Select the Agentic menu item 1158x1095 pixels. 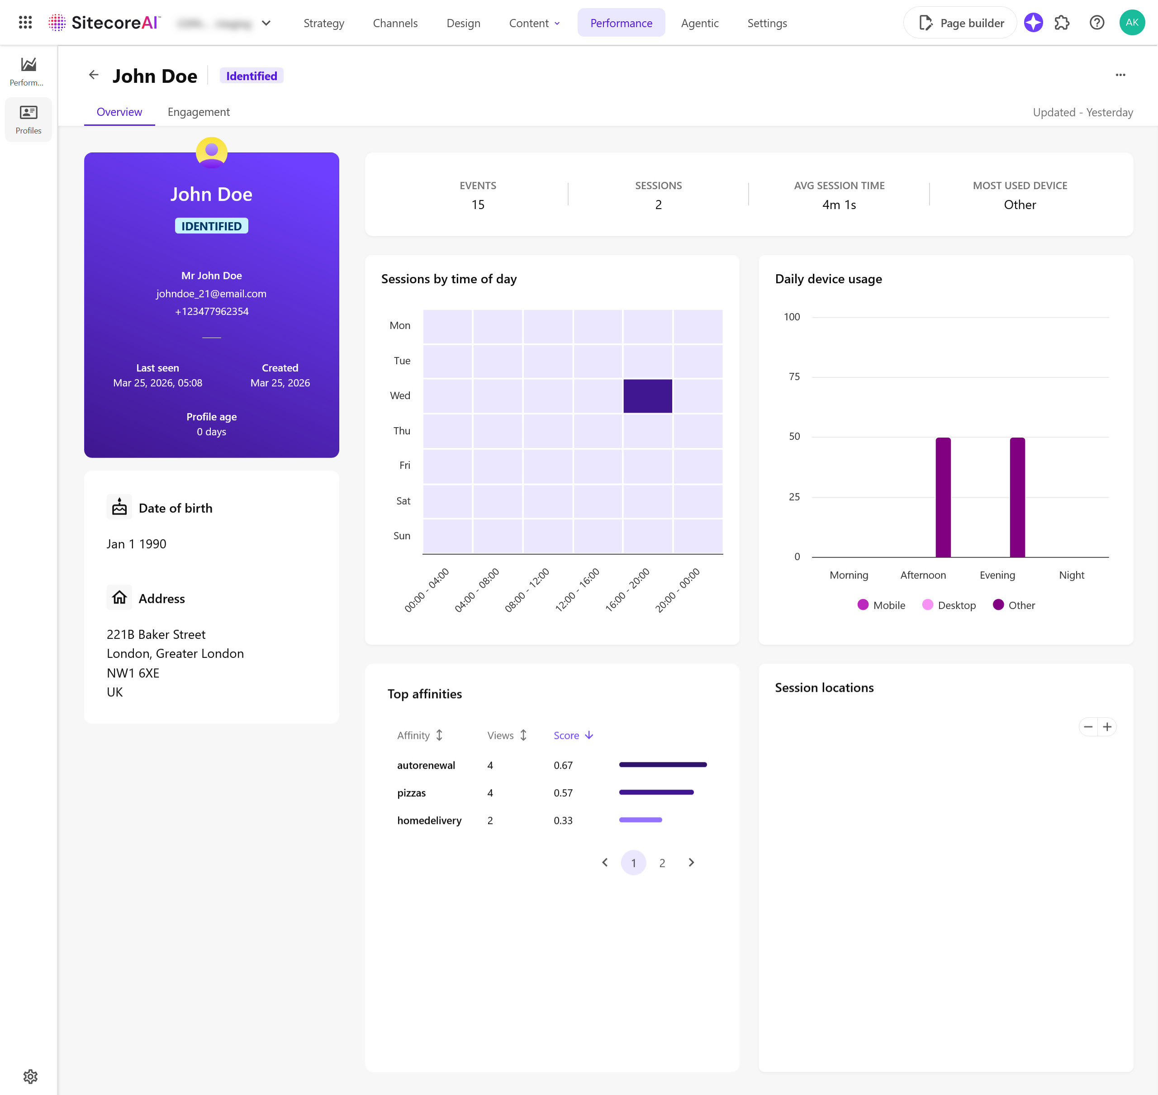coord(699,23)
